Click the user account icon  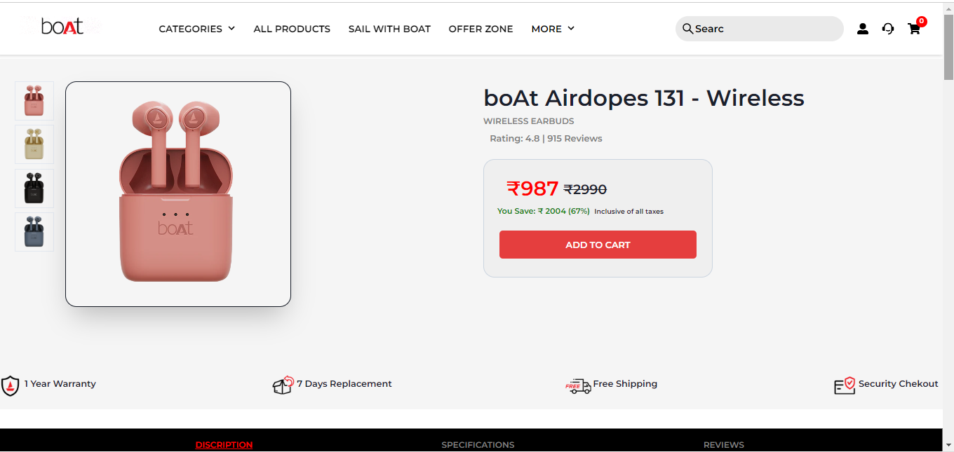[863, 29]
